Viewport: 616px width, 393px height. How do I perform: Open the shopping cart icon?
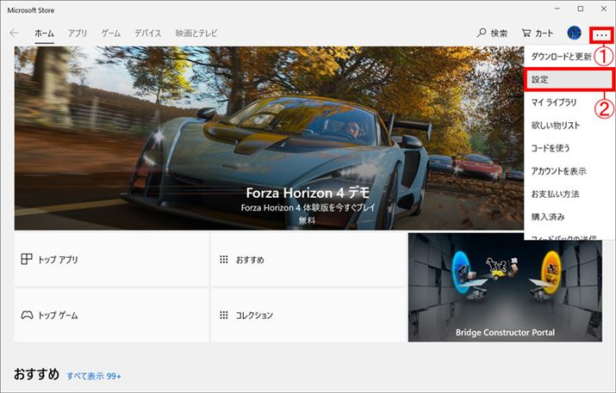526,34
